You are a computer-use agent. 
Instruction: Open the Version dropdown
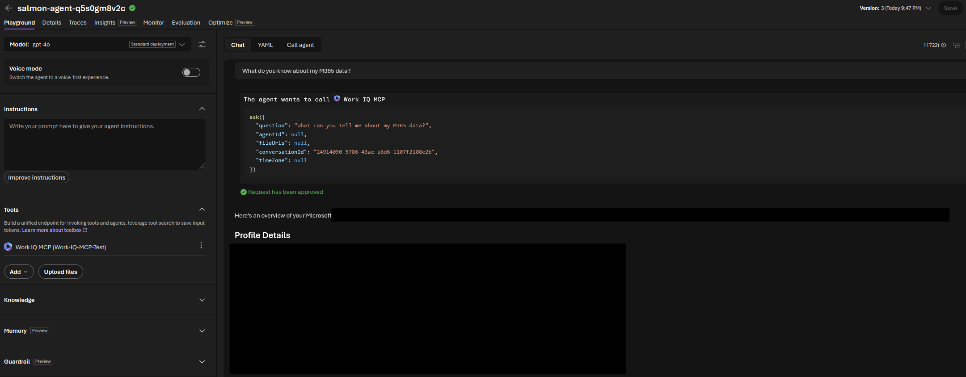point(928,8)
